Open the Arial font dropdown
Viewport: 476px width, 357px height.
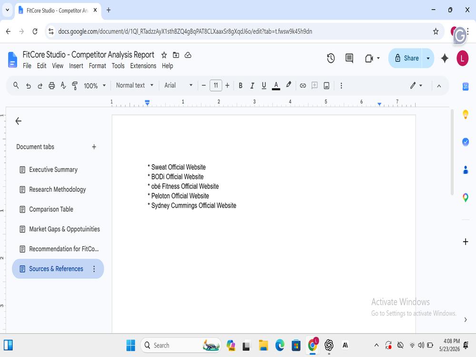click(178, 85)
